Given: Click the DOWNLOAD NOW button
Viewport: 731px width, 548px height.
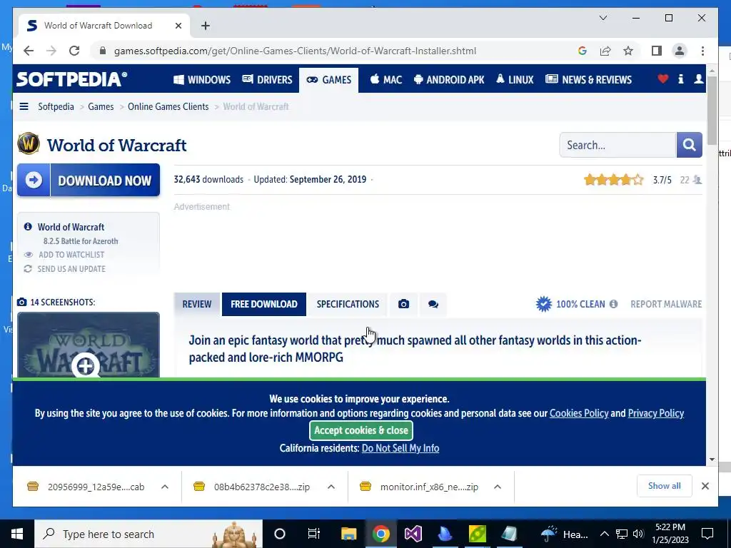Looking at the screenshot, I should (x=89, y=180).
